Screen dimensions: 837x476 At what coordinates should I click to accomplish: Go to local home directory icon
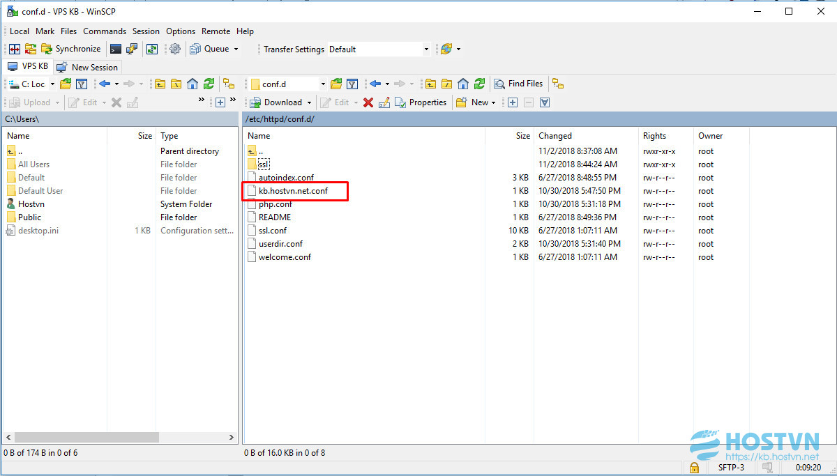tap(193, 84)
